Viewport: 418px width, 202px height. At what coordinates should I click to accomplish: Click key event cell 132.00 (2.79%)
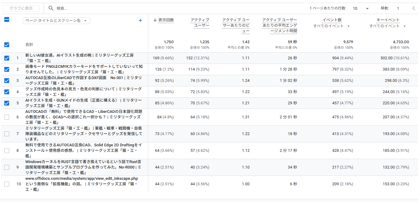click(396, 167)
